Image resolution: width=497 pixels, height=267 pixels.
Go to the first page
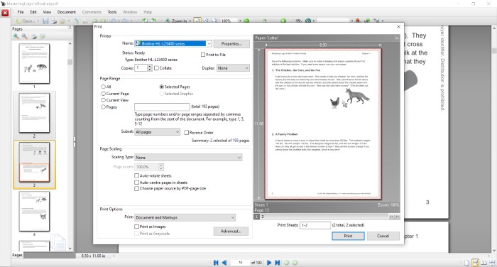coord(216,263)
